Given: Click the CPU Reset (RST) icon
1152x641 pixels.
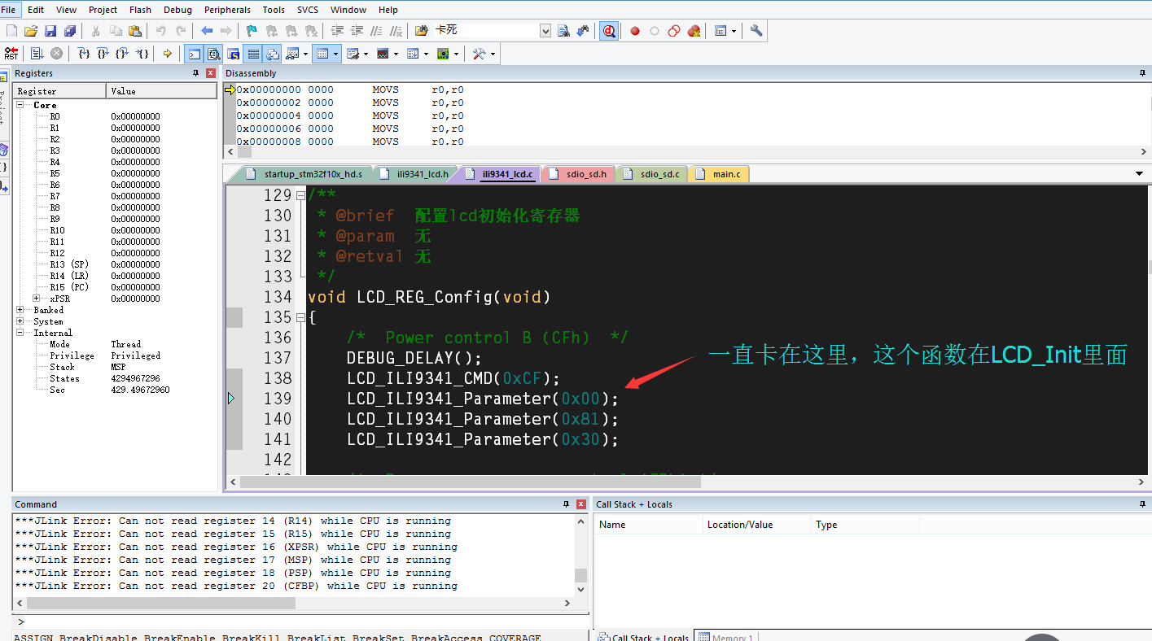Looking at the screenshot, I should [x=11, y=54].
